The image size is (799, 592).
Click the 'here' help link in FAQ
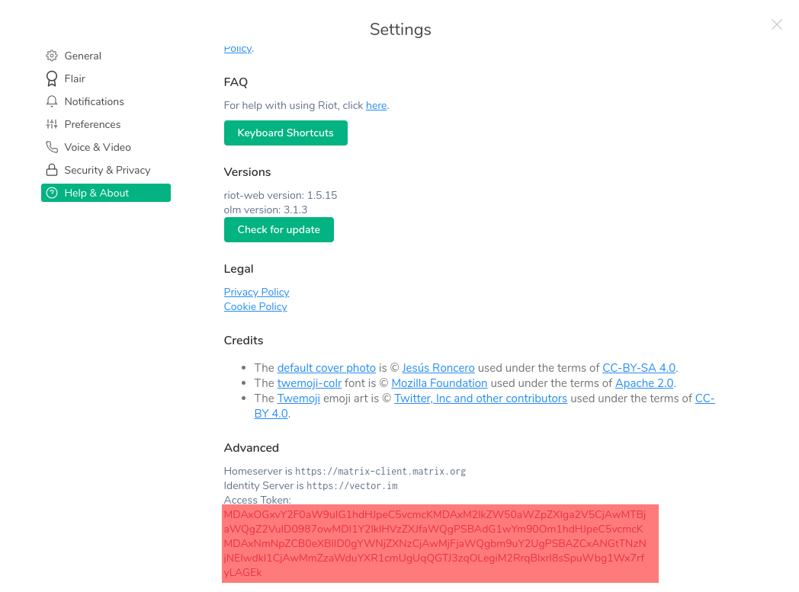[376, 105]
